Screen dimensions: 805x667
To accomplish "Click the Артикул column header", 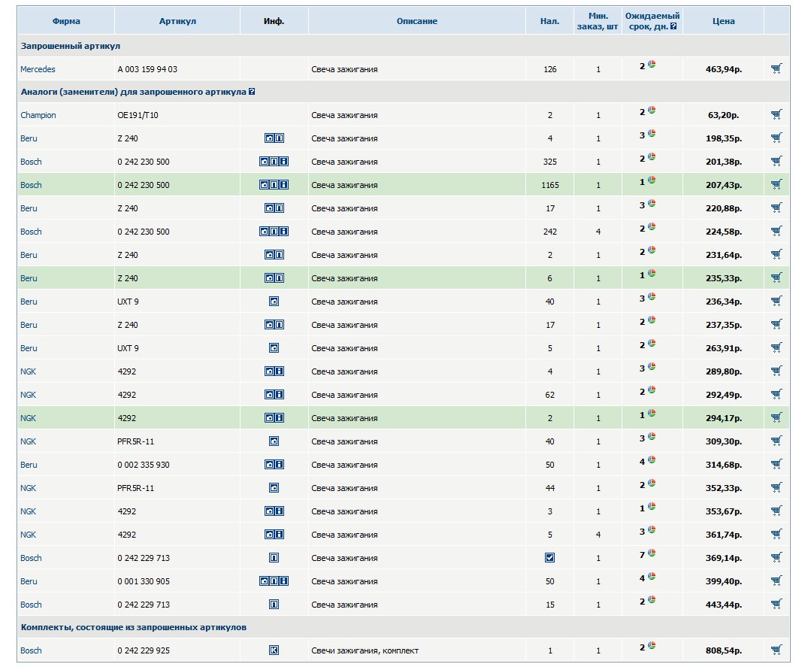I will coord(177,21).
